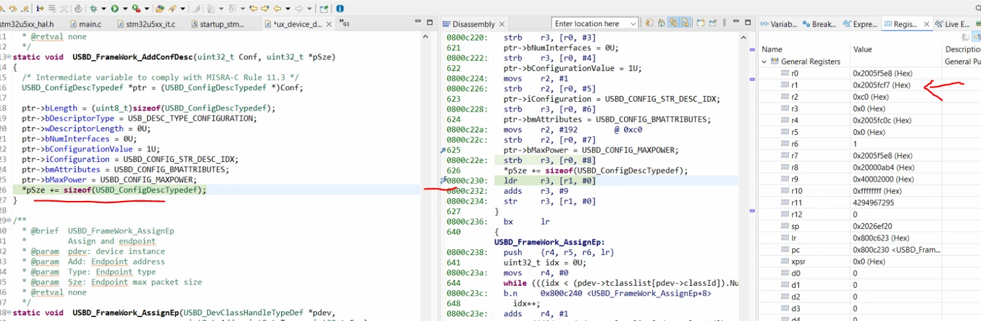Switch to the main.c editor tab
The height and width of the screenshot is (321, 981).
pyautogui.click(x=86, y=24)
